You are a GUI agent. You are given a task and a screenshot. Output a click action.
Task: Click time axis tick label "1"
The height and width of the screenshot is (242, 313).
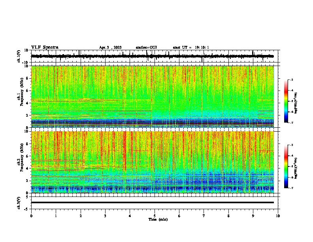(56, 216)
